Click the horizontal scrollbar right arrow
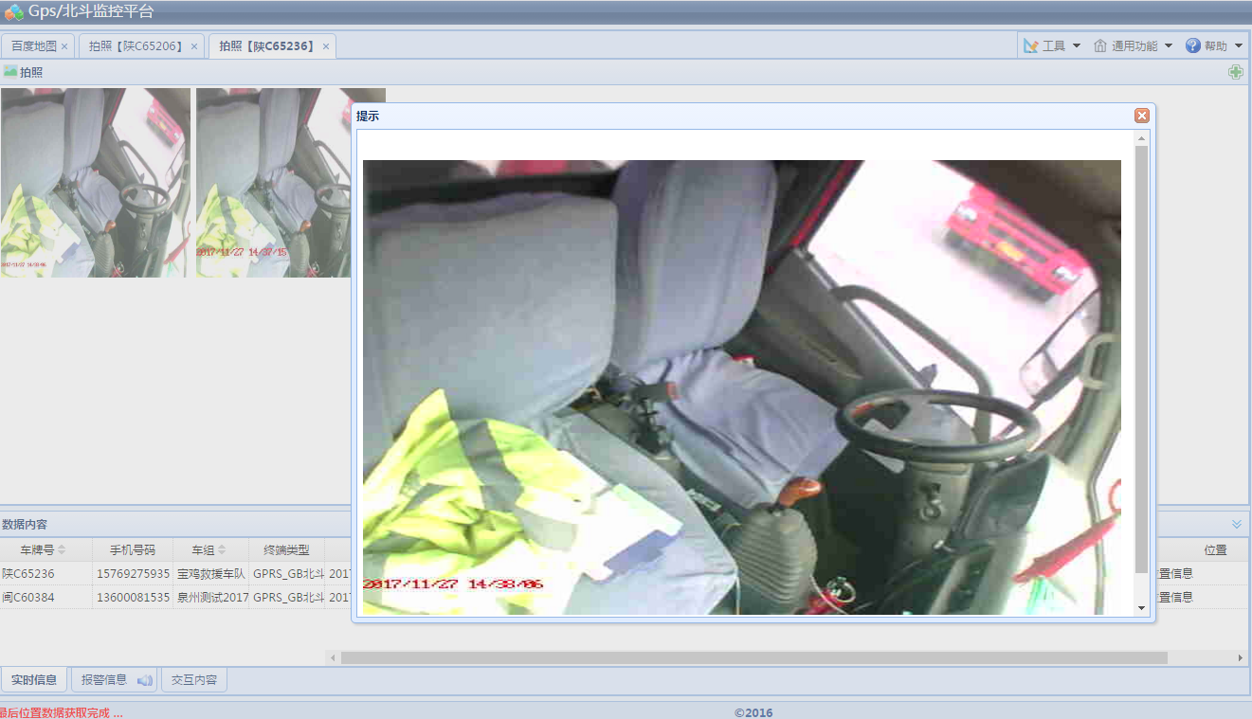1252x719 pixels. 1240,657
